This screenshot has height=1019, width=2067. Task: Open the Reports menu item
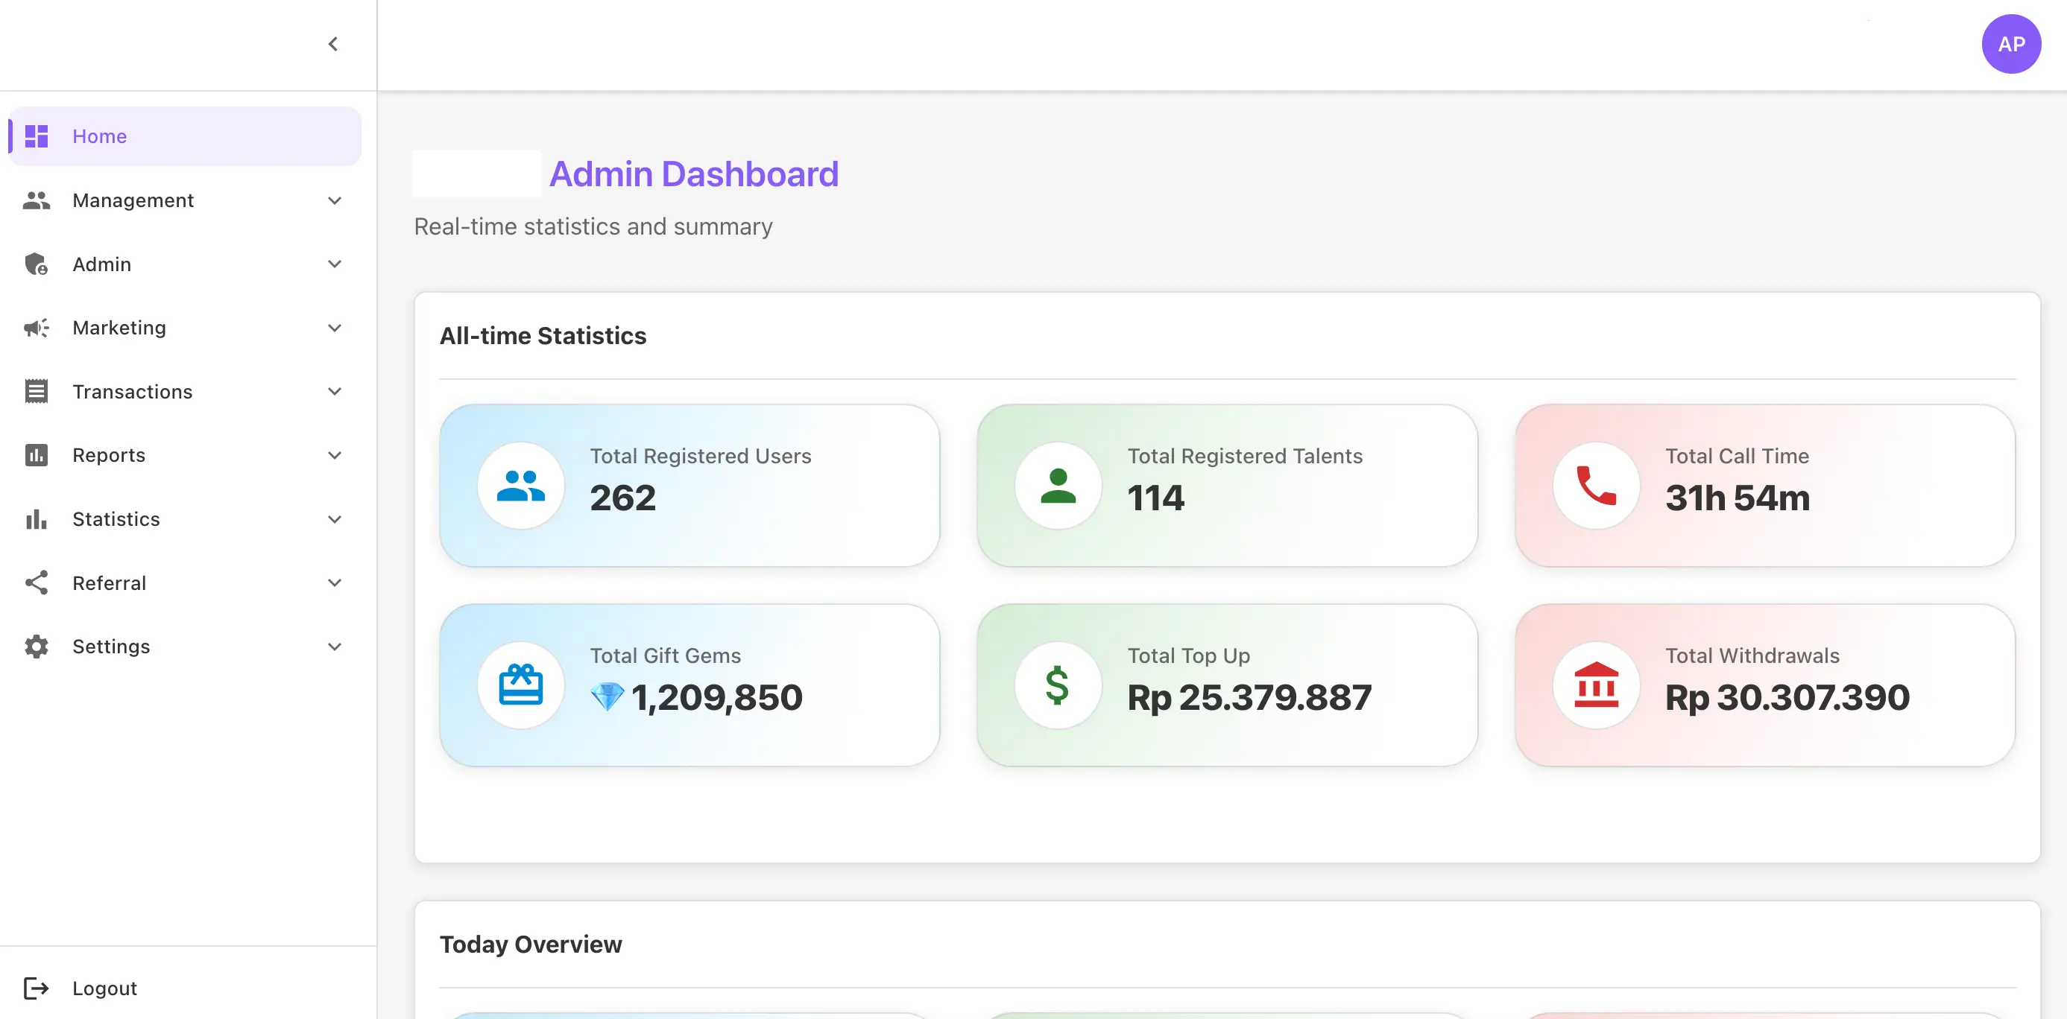[x=185, y=455]
